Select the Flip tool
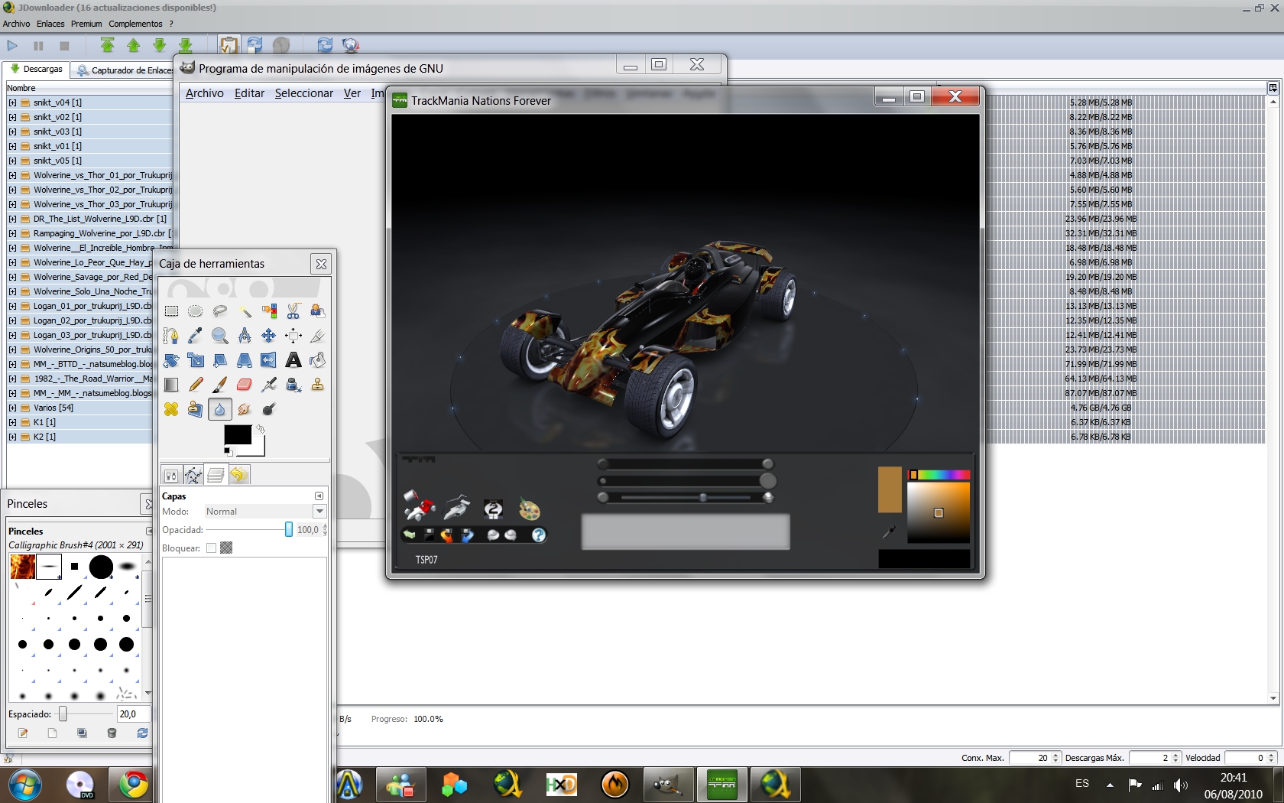The image size is (1284, 803). [269, 360]
